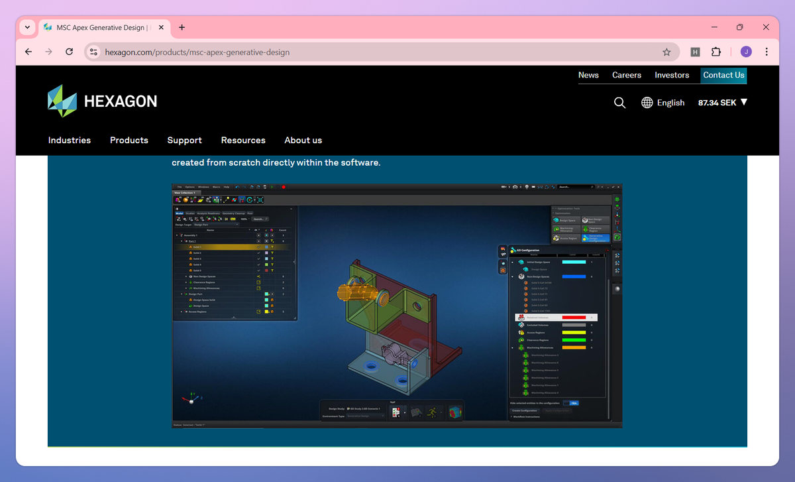Bookmark this page with the star icon
The image size is (795, 482).
point(666,52)
